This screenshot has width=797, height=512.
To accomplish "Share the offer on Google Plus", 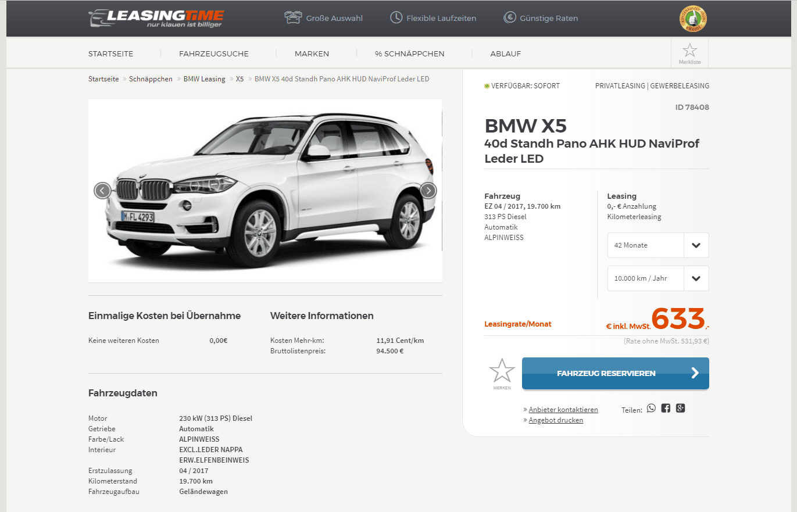I will coord(681,408).
